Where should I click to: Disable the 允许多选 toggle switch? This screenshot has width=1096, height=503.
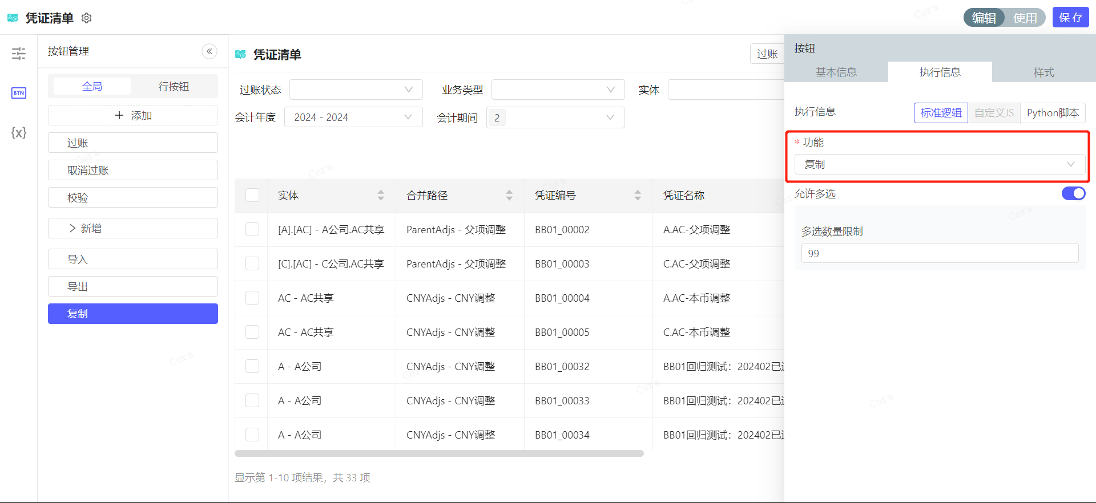pos(1073,194)
